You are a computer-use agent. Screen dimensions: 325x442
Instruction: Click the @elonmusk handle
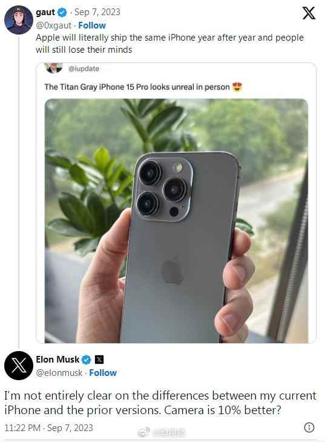[59, 373]
